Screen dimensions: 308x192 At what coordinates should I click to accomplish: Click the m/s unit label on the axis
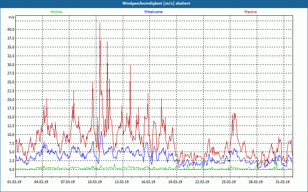coord(12,17)
